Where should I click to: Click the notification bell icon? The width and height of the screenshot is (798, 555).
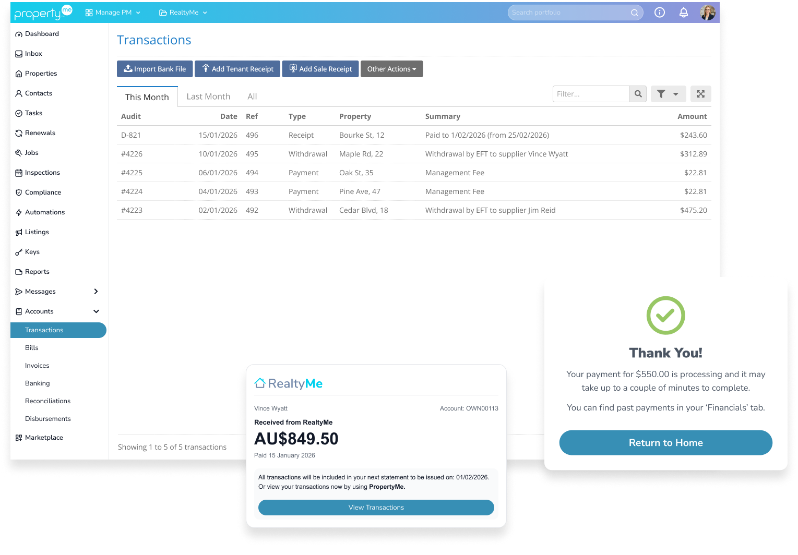(684, 12)
